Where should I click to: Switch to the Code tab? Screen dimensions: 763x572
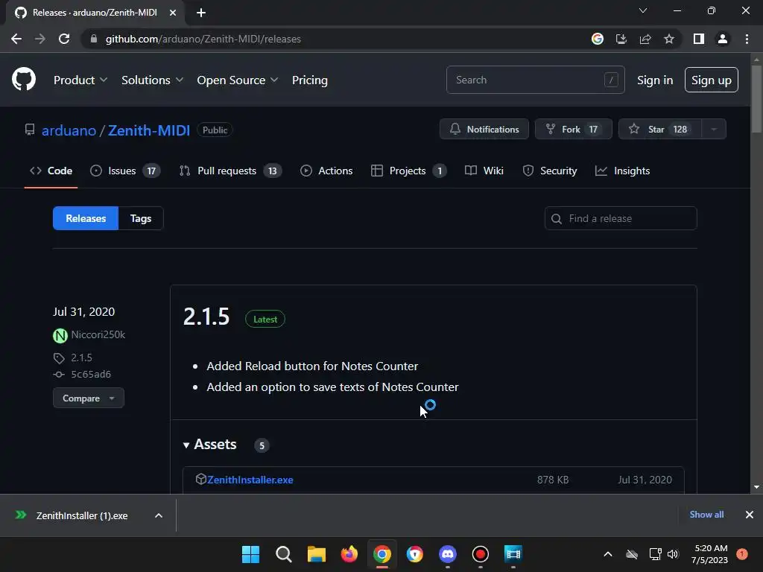(51, 171)
